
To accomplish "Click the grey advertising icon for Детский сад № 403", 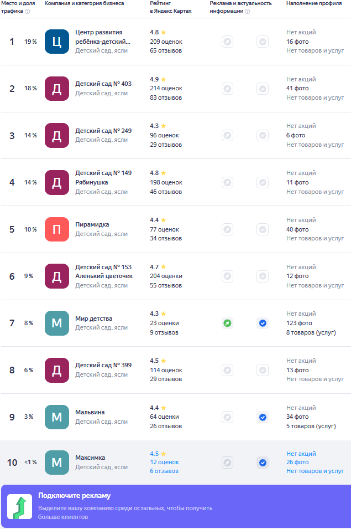I will pyautogui.click(x=227, y=89).
